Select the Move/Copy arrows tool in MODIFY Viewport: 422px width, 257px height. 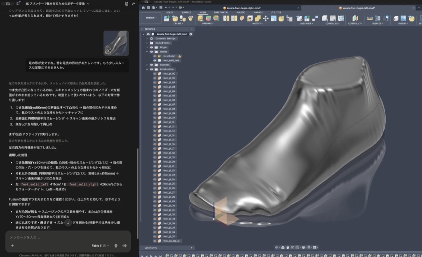266,18
